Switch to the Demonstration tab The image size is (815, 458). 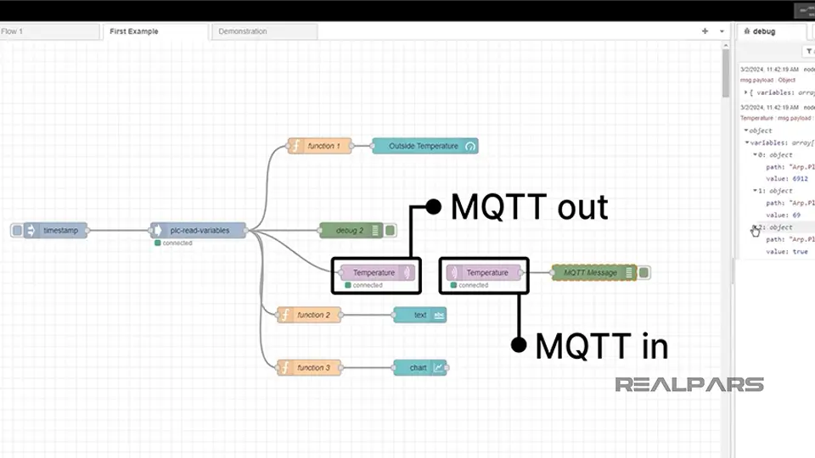pyautogui.click(x=265, y=31)
